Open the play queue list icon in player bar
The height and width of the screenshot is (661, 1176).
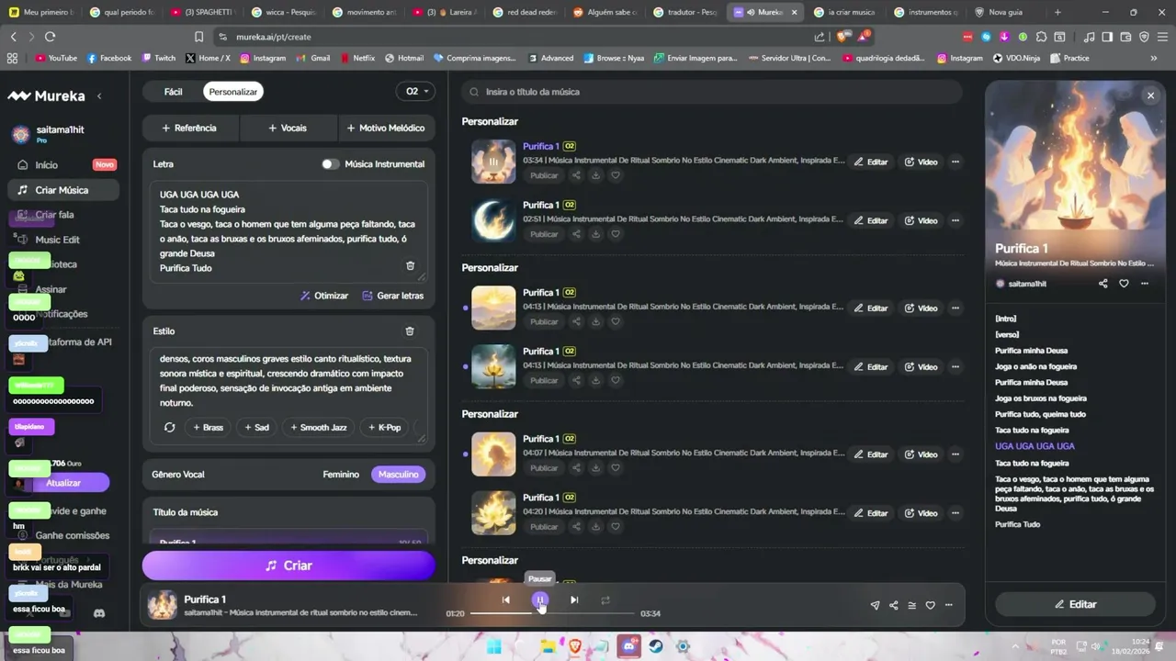[x=911, y=606]
